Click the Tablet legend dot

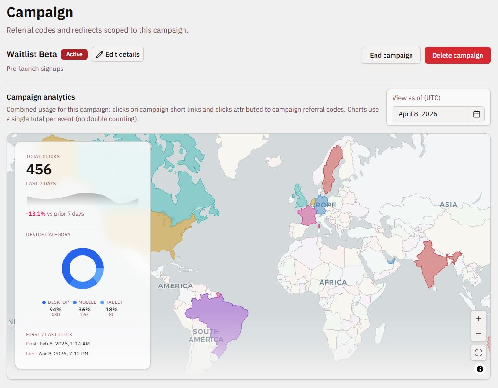coord(102,302)
